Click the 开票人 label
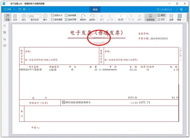The width and height of the screenshot is (190, 138). coord(36,127)
